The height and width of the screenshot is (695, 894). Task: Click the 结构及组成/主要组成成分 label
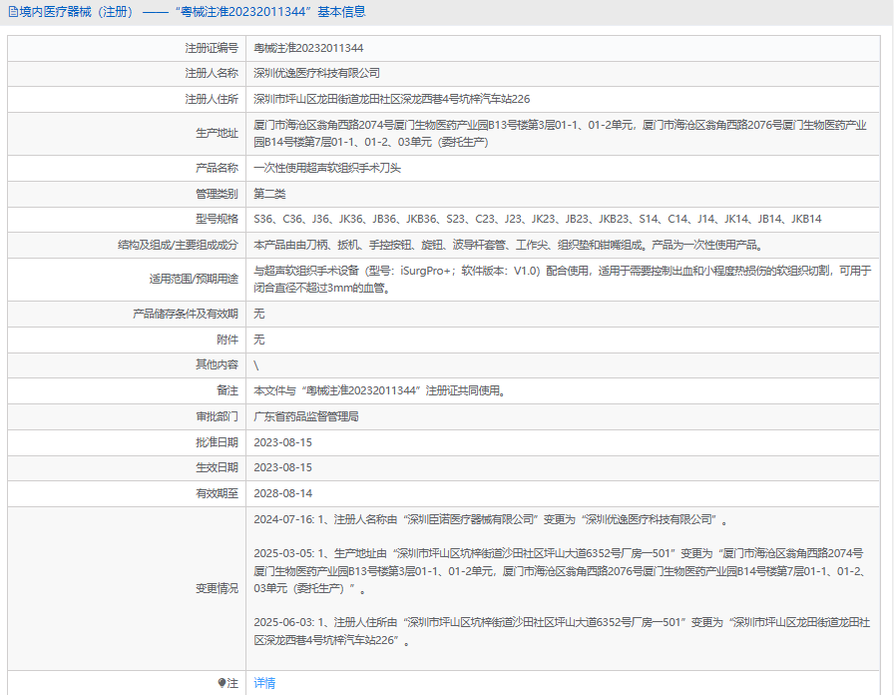point(178,245)
